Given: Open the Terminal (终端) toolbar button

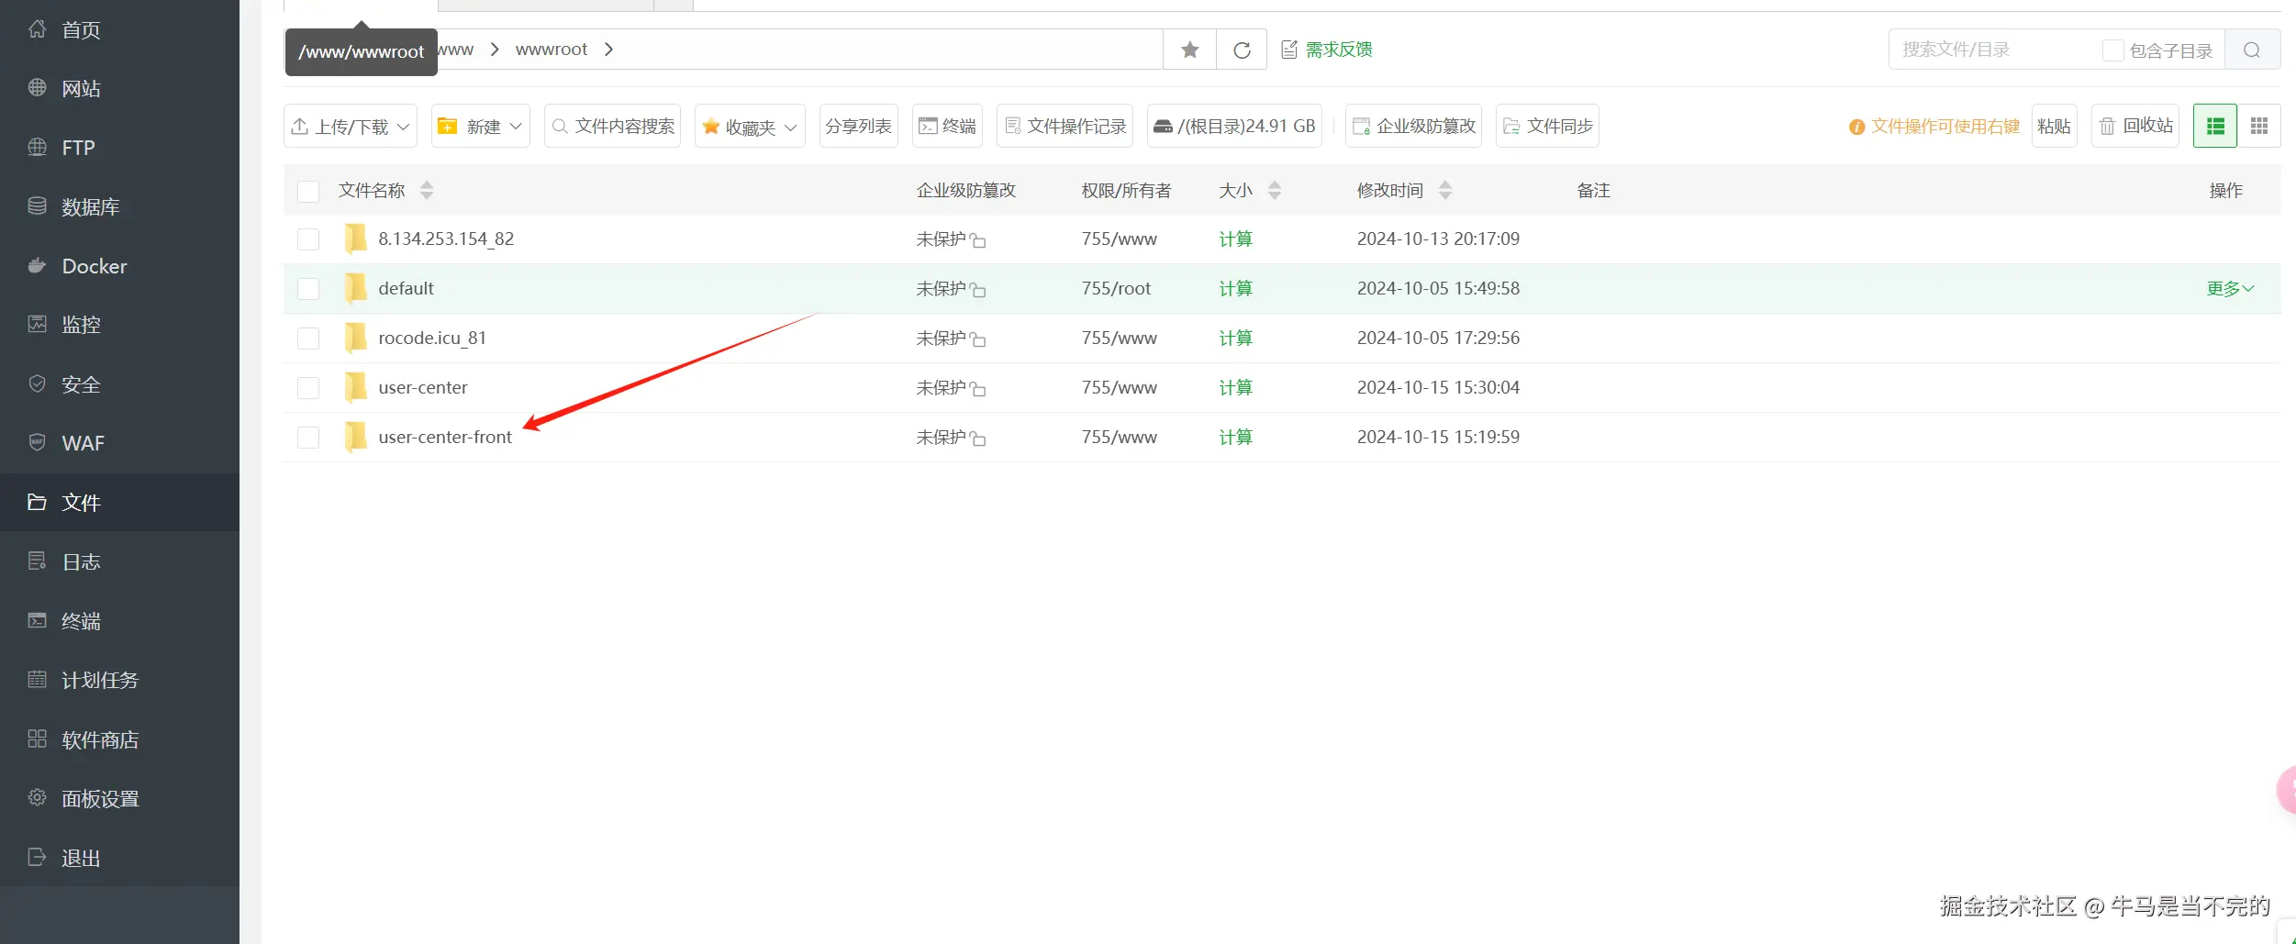Looking at the screenshot, I should point(947,126).
